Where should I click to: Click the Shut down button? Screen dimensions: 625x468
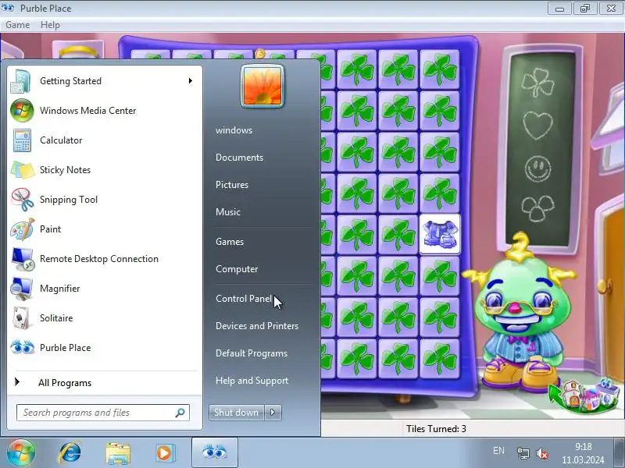pyautogui.click(x=237, y=413)
